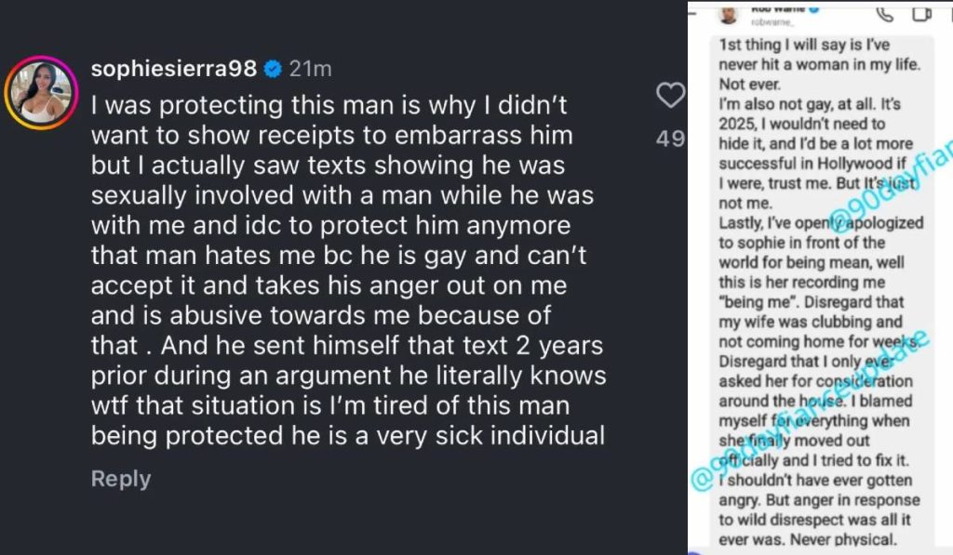Open sophiesierra98's profile via the username

[172, 68]
